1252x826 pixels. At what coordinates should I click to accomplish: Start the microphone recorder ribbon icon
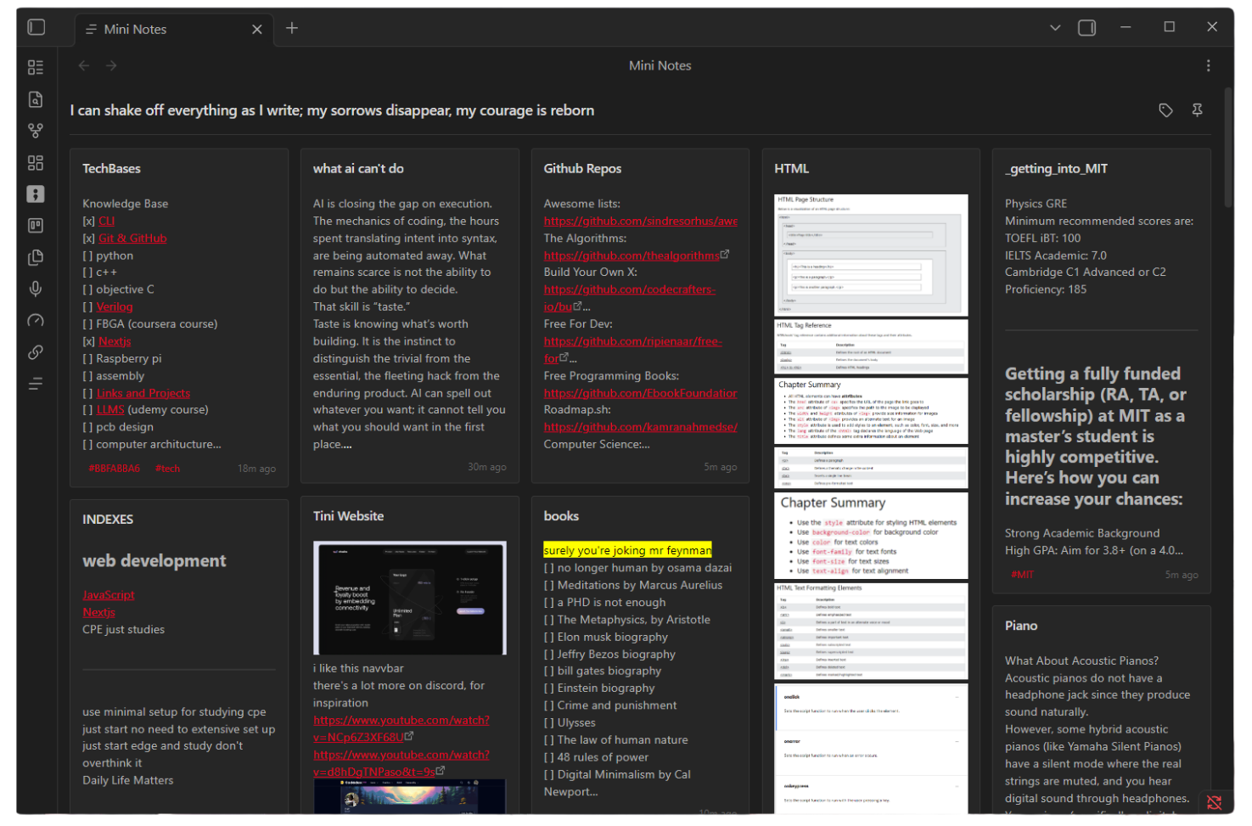pyautogui.click(x=36, y=289)
